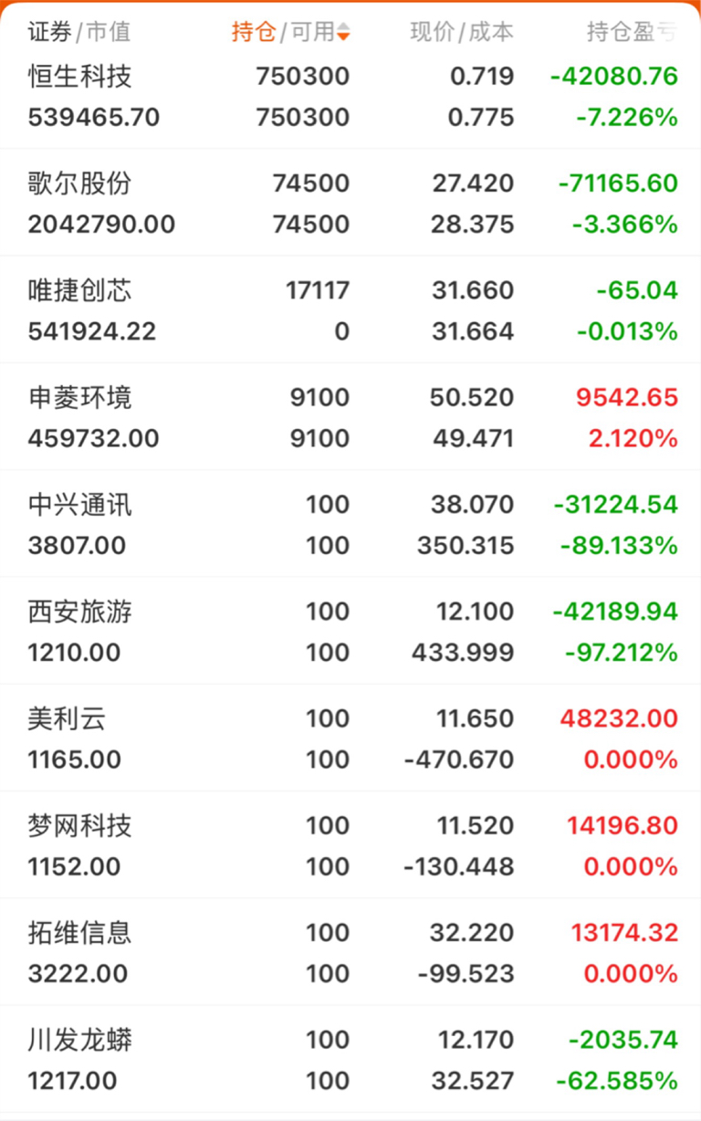Tap the 持仓盈亏 column header
Viewport: 701px width, 1121px height.
point(632,32)
